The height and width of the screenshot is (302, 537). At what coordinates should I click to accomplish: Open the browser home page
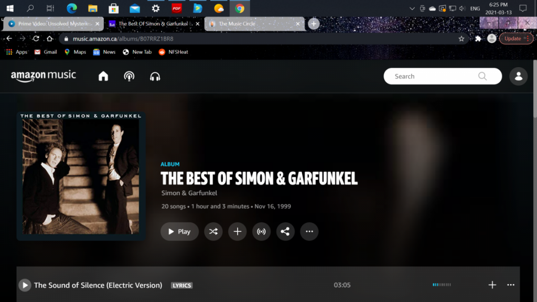[x=50, y=38]
